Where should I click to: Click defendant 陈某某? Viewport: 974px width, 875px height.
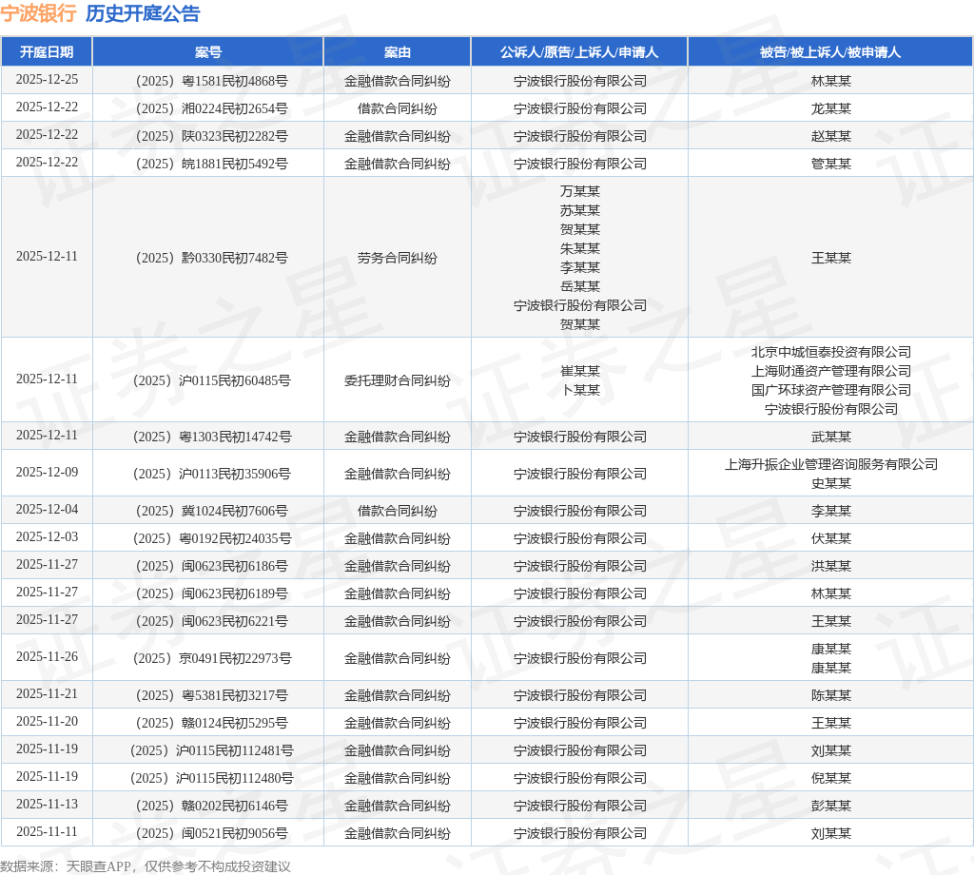tap(831, 695)
